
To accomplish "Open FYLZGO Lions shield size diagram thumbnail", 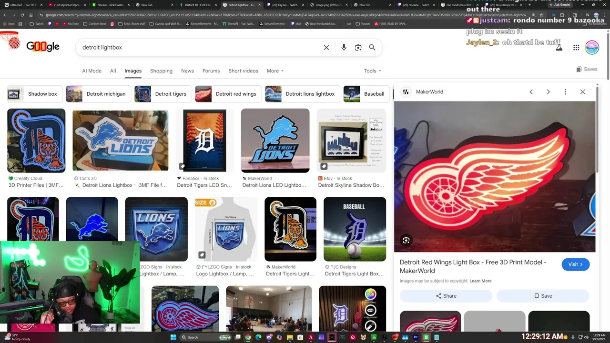I will pos(226,229).
